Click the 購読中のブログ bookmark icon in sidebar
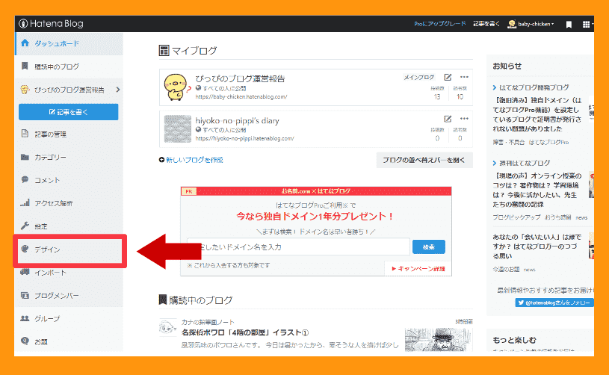The width and height of the screenshot is (609, 375). point(25,66)
